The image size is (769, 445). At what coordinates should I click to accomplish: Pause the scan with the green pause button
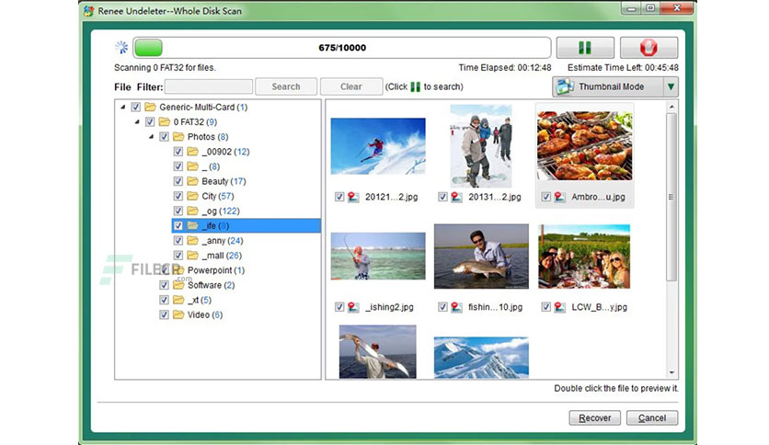coord(585,48)
